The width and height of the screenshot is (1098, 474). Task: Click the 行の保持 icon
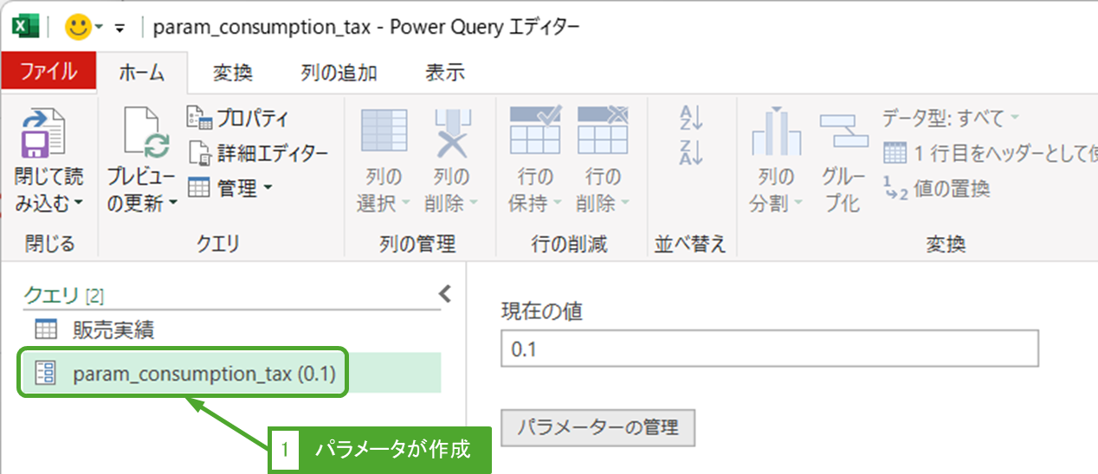pos(535,132)
